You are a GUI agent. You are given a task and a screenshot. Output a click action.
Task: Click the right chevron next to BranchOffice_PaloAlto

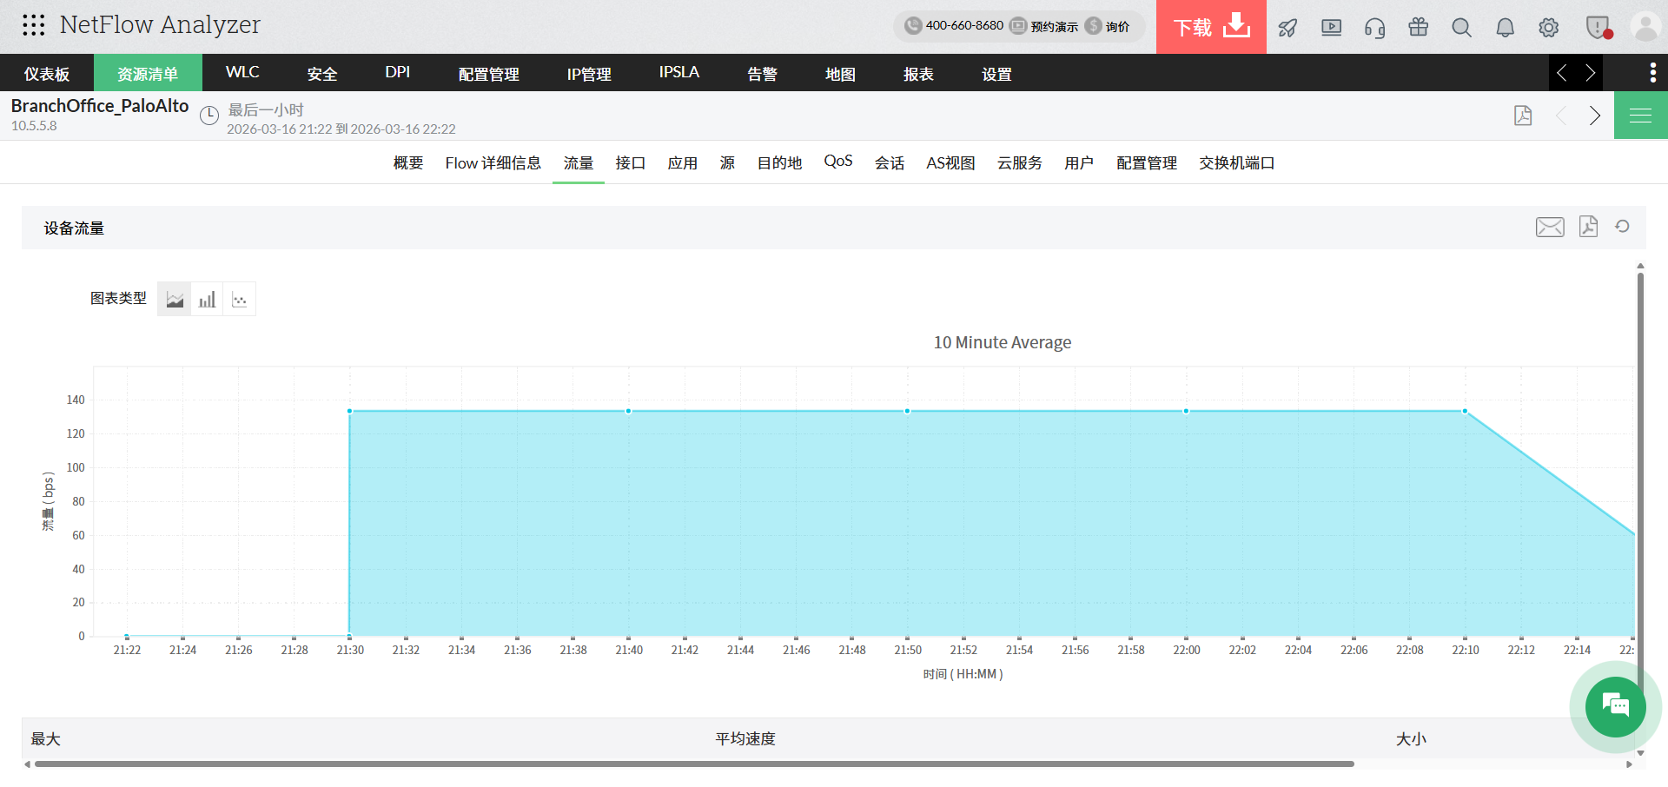coord(1594,115)
